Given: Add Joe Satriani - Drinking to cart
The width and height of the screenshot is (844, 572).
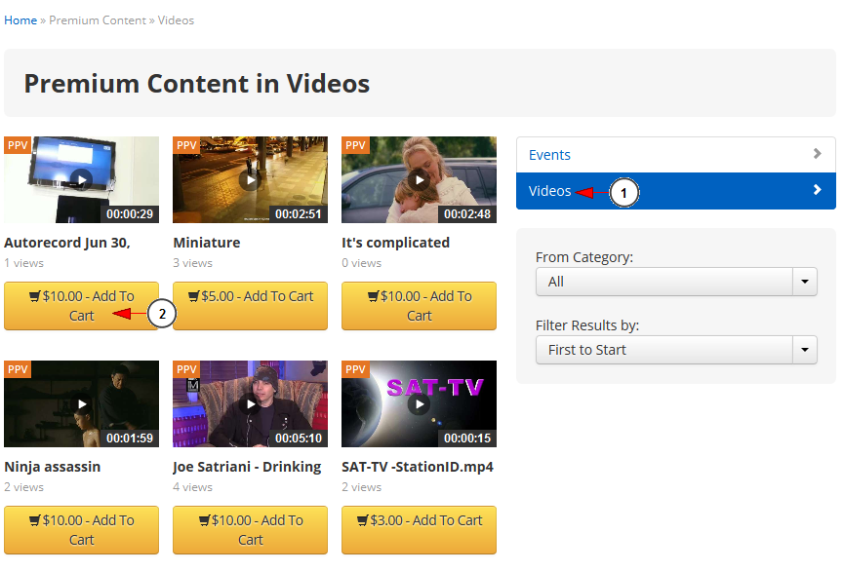Looking at the screenshot, I should pos(251,530).
